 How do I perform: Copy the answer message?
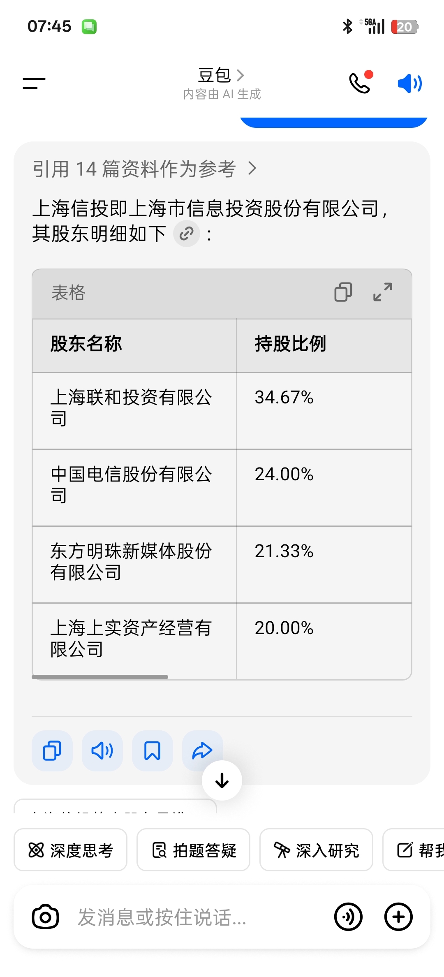(52, 751)
